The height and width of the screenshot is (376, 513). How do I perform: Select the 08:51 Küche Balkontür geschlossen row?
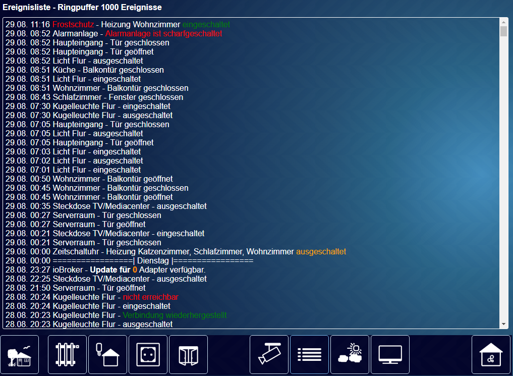84,70
